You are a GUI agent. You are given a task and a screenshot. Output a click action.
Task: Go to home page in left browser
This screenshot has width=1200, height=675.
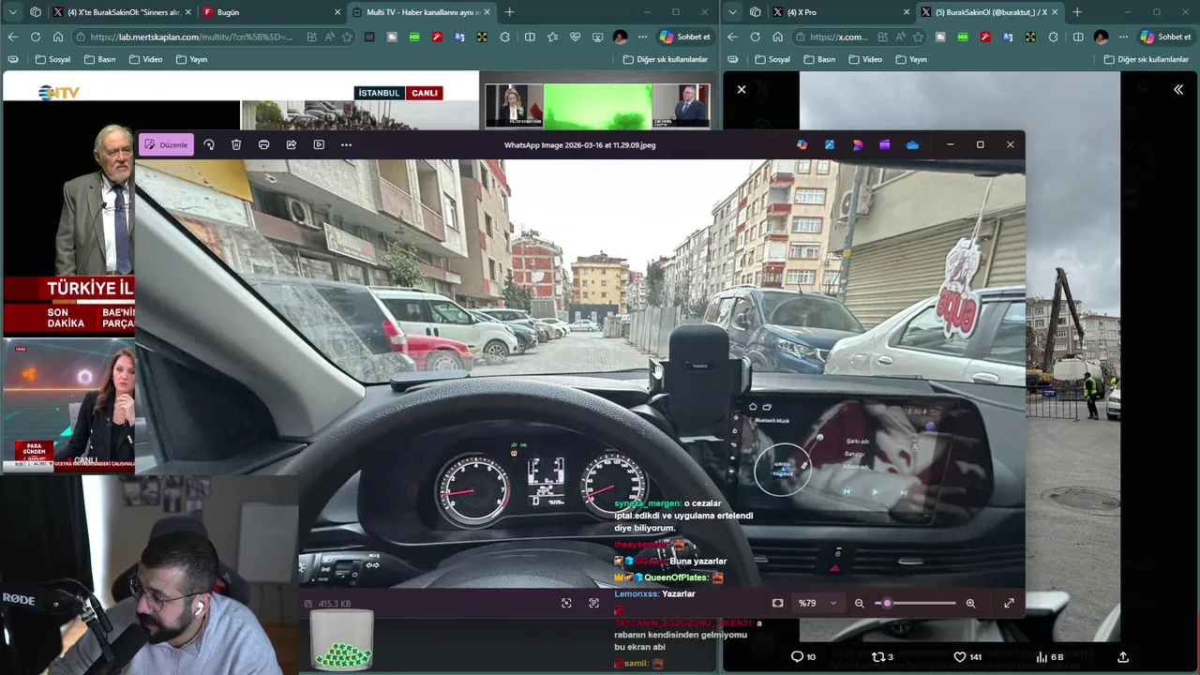point(58,37)
